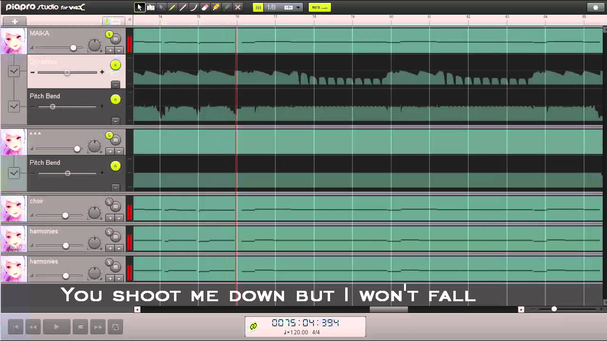Image resolution: width=607 pixels, height=341 pixels.
Task: Click the horizontal zoom slider handle
Action: pos(554,309)
